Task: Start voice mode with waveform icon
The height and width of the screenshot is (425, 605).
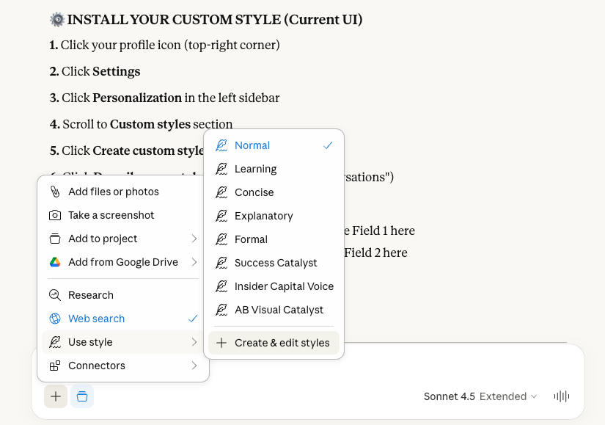Action: tap(562, 396)
